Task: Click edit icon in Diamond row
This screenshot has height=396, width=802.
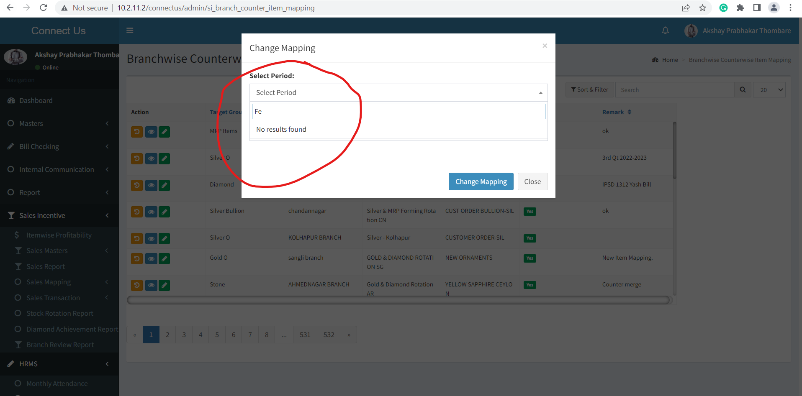Action: click(165, 185)
